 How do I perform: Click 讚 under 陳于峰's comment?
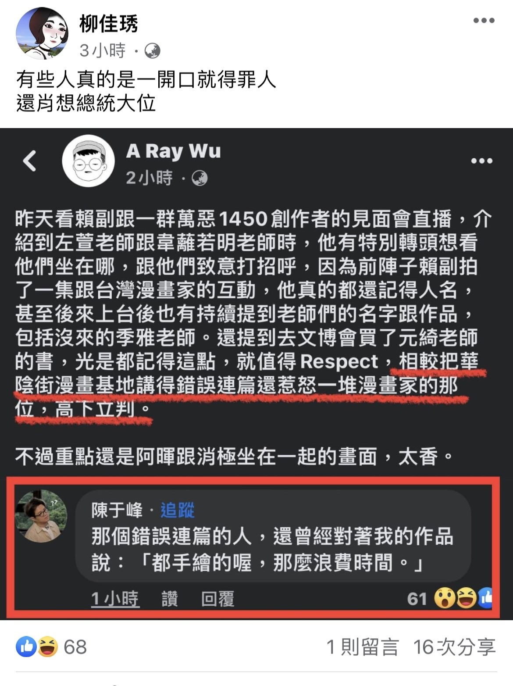coord(170,599)
